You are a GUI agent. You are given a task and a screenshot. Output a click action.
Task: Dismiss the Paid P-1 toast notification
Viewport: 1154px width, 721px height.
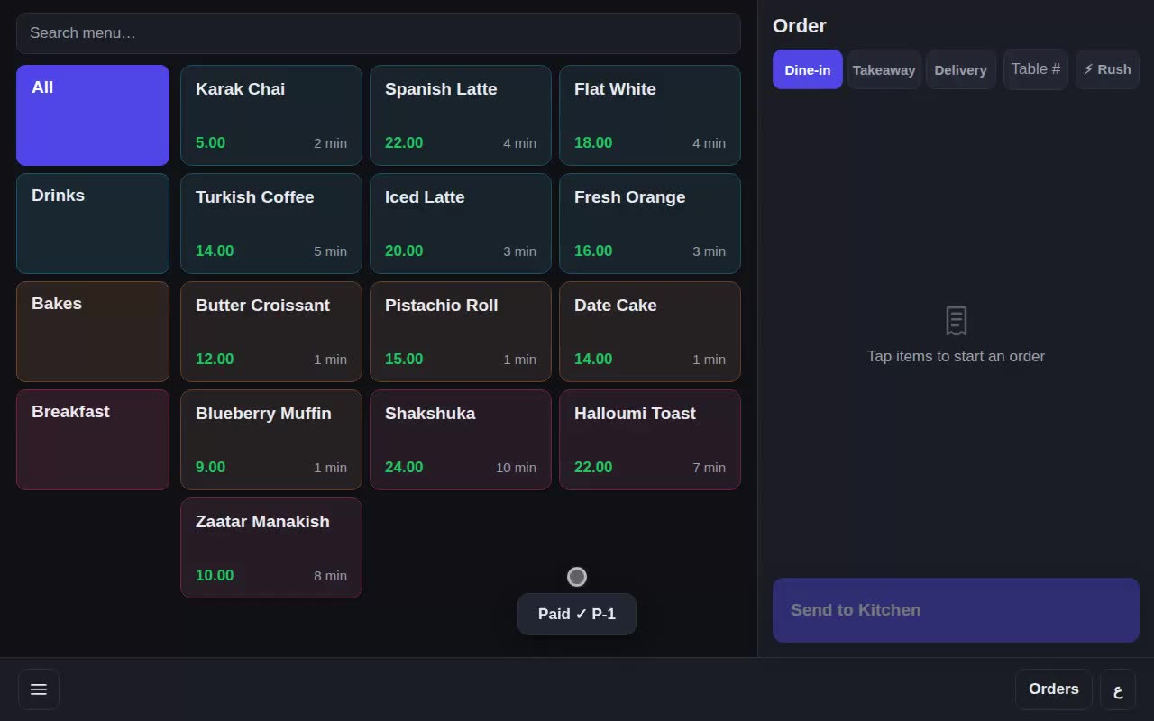(577, 614)
